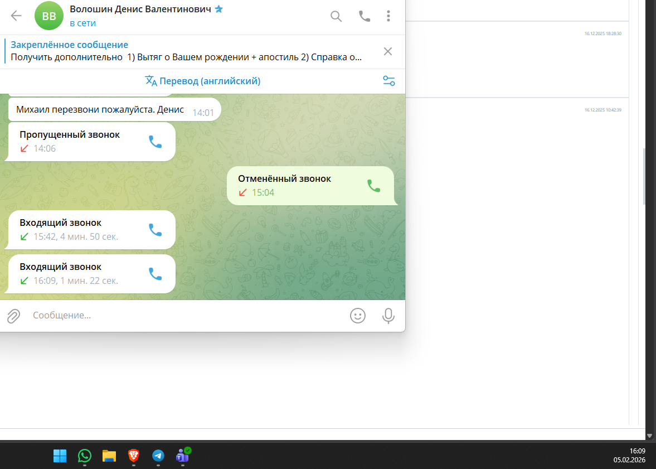Record voice message with microphone icon
656x469 pixels.
pyautogui.click(x=388, y=316)
